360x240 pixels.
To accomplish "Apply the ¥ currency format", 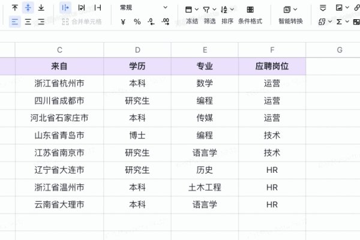I will pyautogui.click(x=123, y=22).
